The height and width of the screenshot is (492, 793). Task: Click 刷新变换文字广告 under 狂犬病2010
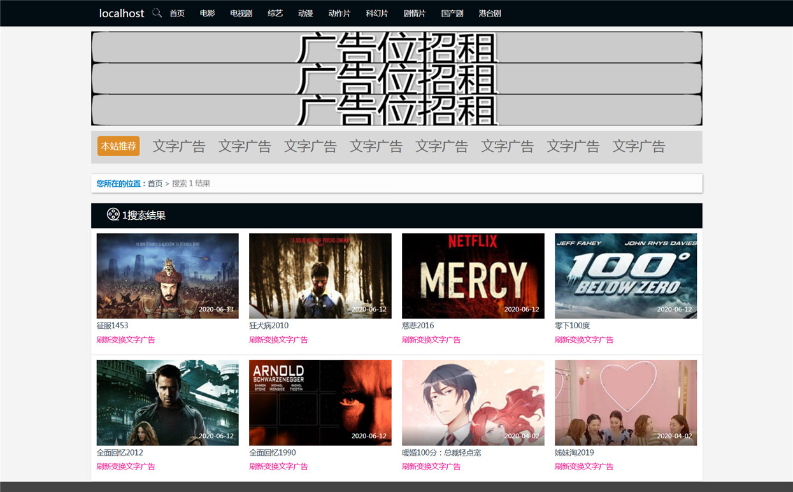pyautogui.click(x=278, y=340)
